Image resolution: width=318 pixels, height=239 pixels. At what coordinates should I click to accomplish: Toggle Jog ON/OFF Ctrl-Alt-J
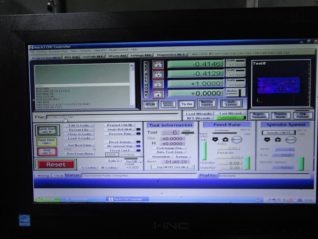(173, 167)
